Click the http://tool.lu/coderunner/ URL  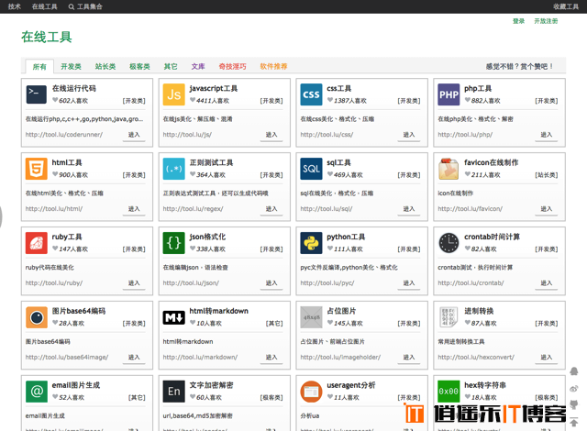click(64, 135)
